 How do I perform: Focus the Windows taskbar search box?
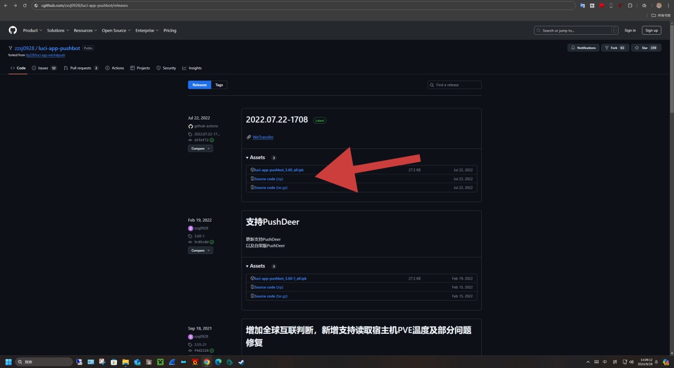pyautogui.click(x=44, y=362)
